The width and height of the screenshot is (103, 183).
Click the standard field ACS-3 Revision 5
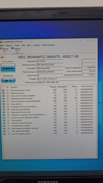67,79
